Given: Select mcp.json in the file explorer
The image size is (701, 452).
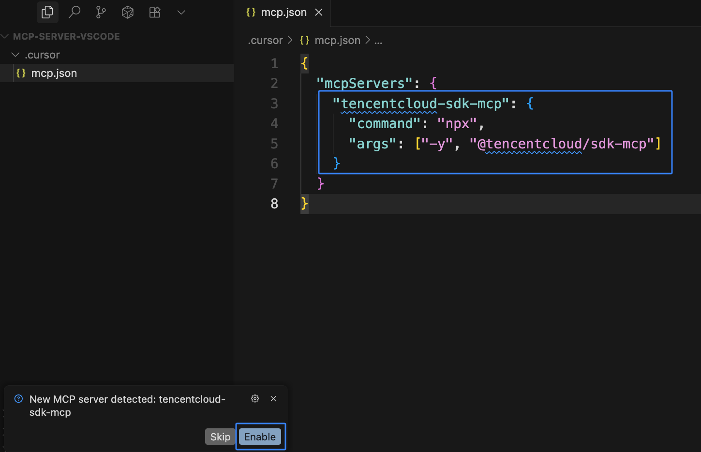Looking at the screenshot, I should coord(54,73).
